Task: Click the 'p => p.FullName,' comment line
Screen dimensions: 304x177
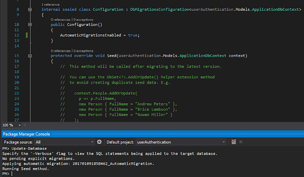Action: point(97,98)
